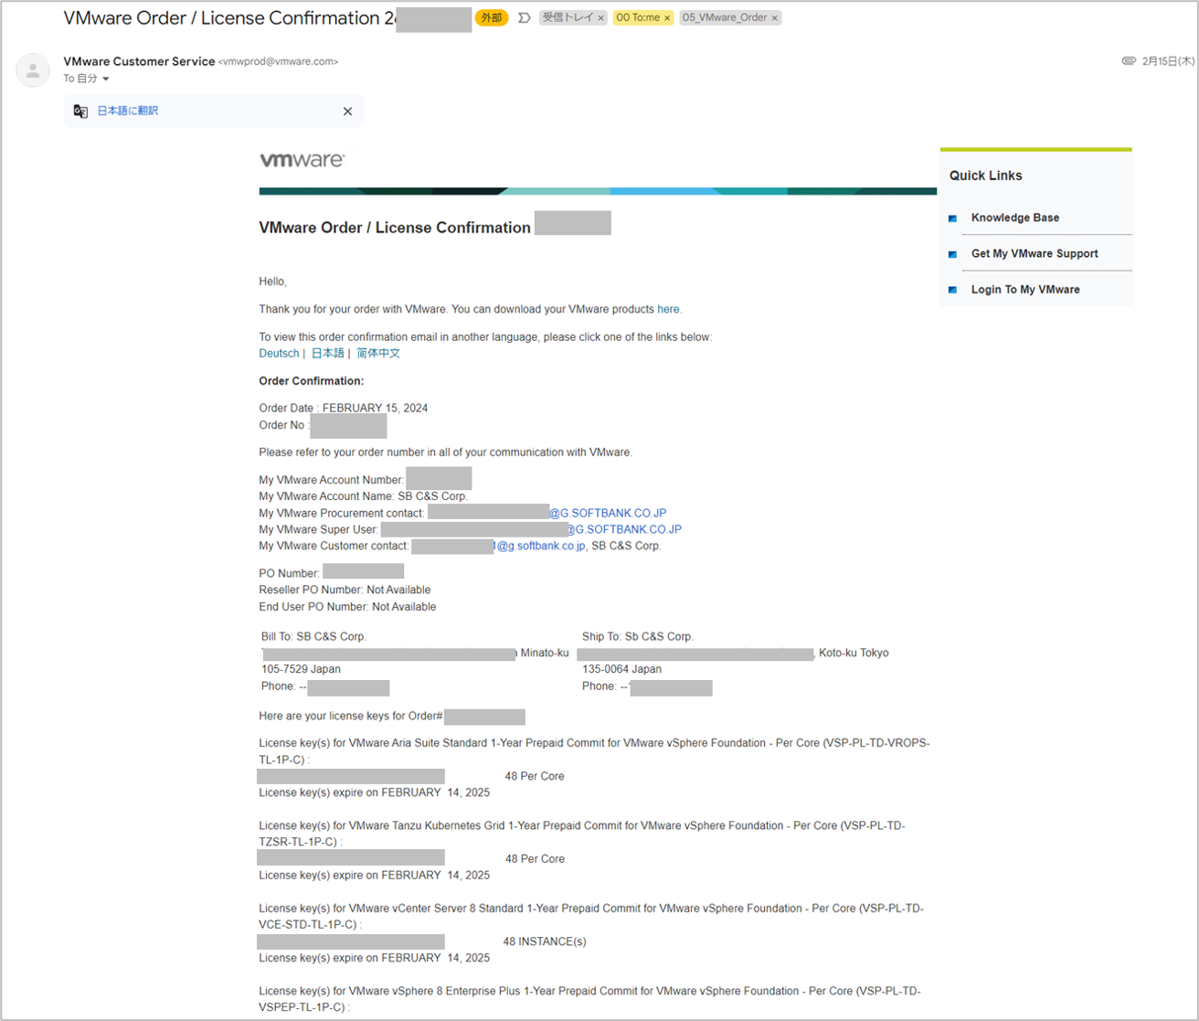Remove the 05_VMware_Order label
Viewport: 1199px width, 1021px height.
(x=775, y=18)
